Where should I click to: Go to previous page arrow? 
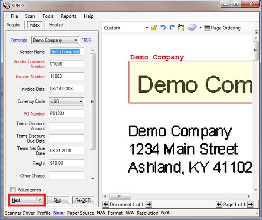tap(219, 204)
